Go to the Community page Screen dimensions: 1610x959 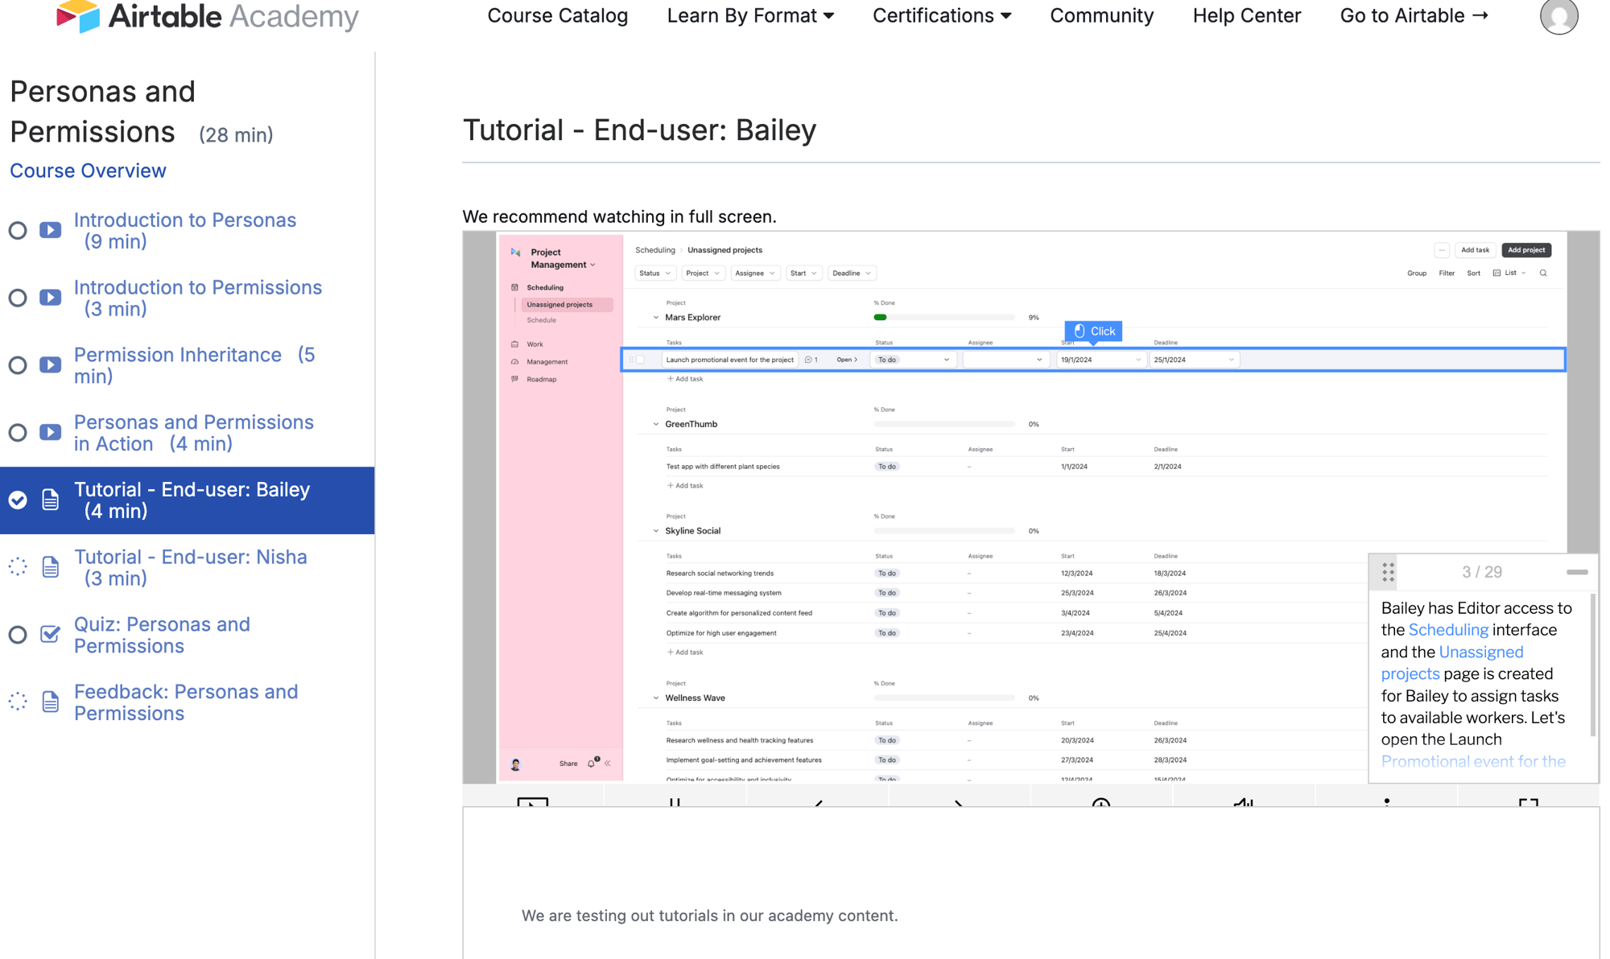coord(1101,16)
